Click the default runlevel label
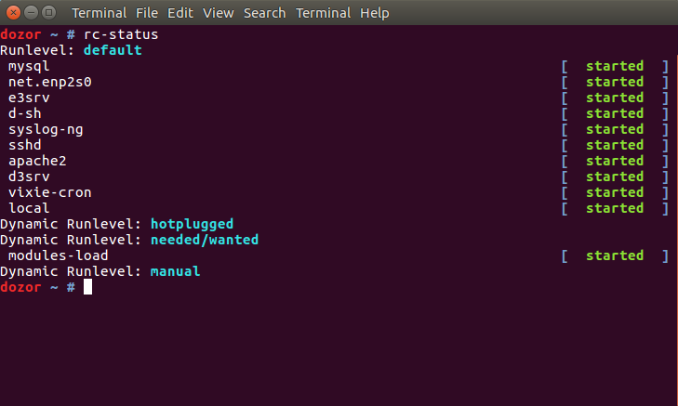Image resolution: width=678 pixels, height=406 pixels. click(x=113, y=50)
